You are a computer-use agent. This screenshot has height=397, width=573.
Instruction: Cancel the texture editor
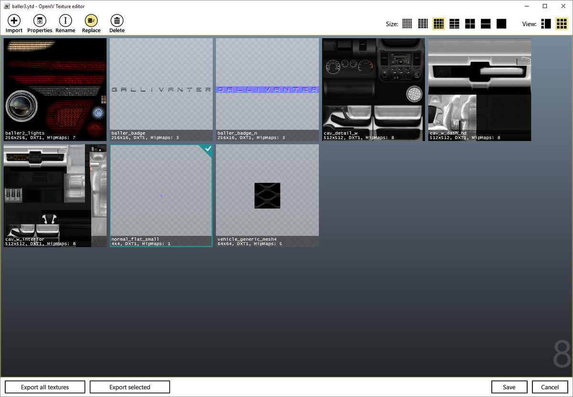coord(550,387)
